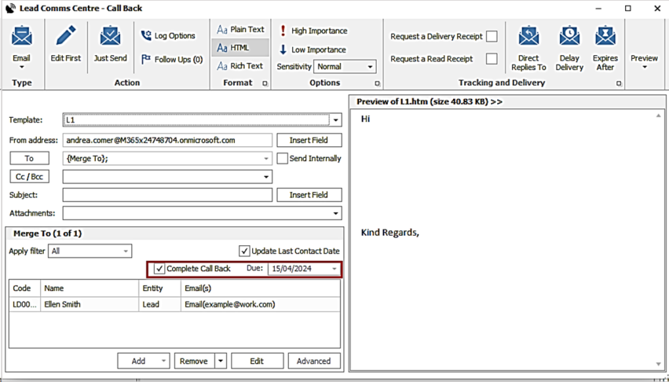Open the Delay Delivery option

click(x=569, y=38)
